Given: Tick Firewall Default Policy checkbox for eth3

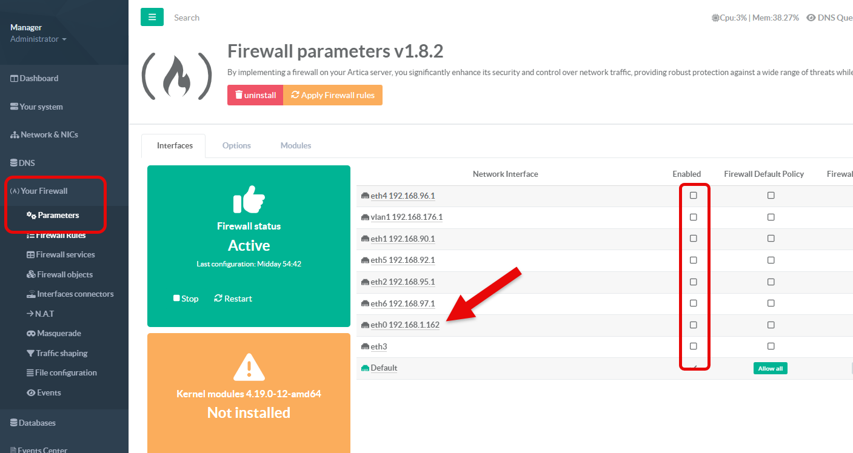Looking at the screenshot, I should click(771, 346).
